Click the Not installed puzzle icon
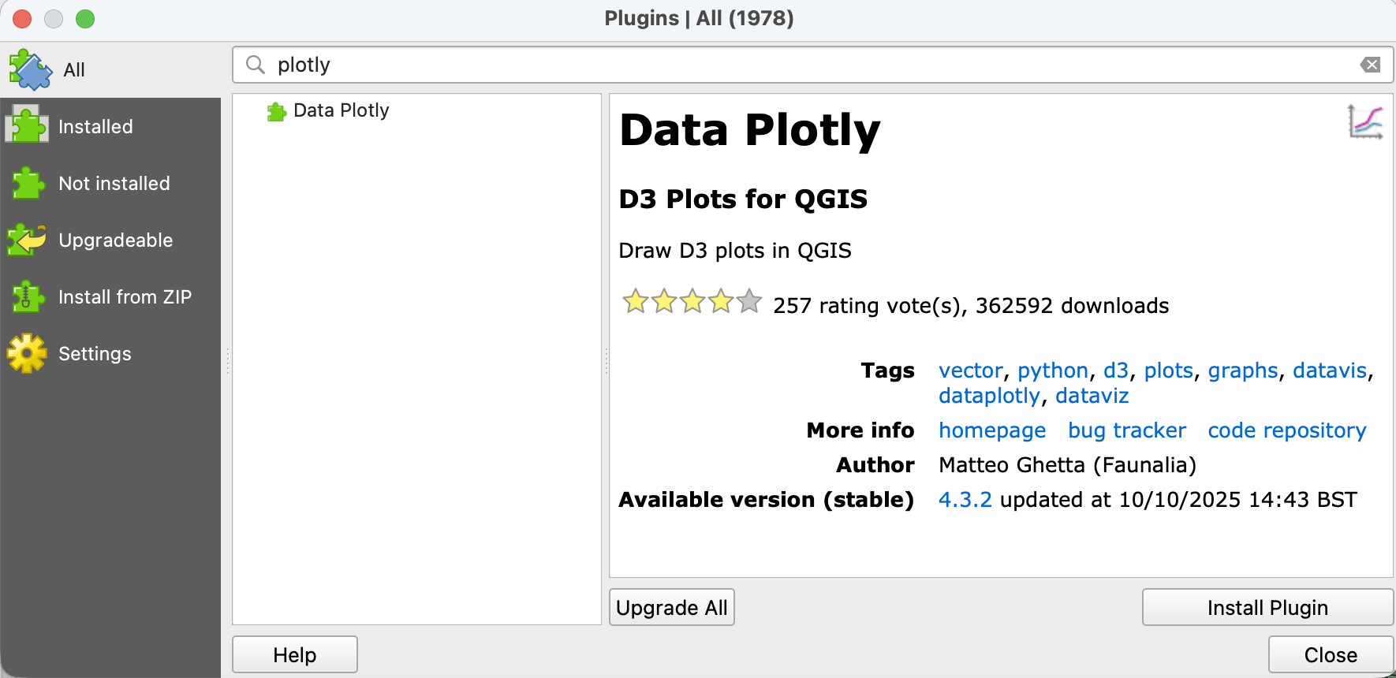Screen dimensions: 1396x678 point(28,183)
